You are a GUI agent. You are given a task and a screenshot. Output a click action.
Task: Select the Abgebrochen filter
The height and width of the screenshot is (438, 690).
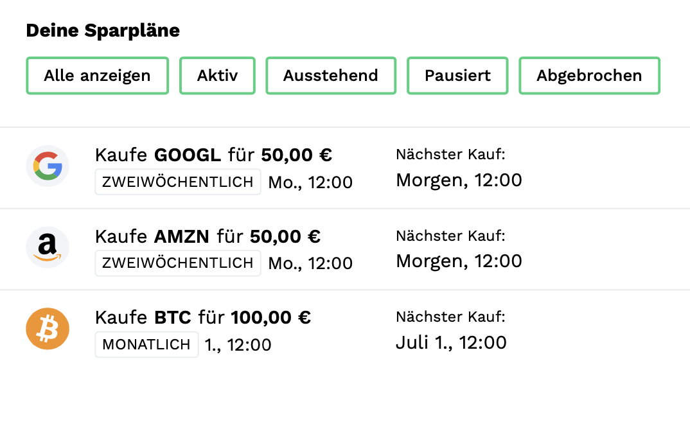(x=589, y=76)
